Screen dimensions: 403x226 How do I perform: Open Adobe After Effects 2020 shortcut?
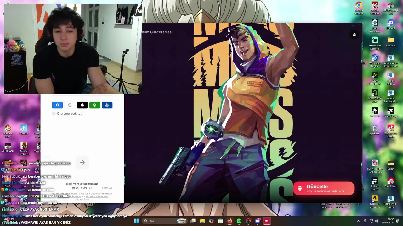pyautogui.click(x=391, y=61)
